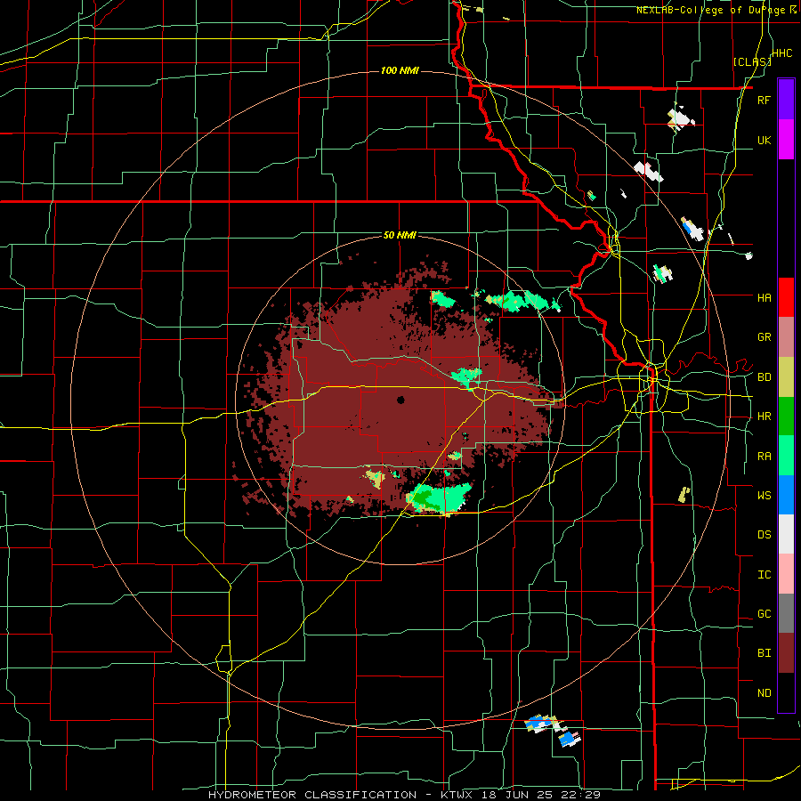This screenshot has height=801, width=801.
Task: Select the IC pink legend swatch
Action: [x=786, y=574]
